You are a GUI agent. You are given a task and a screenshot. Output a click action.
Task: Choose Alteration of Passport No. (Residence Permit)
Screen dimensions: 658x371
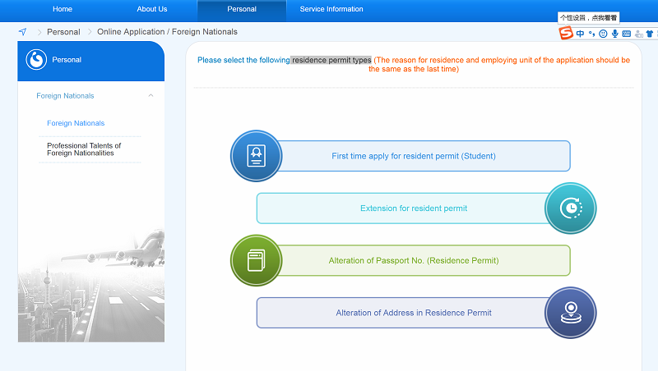tap(414, 260)
